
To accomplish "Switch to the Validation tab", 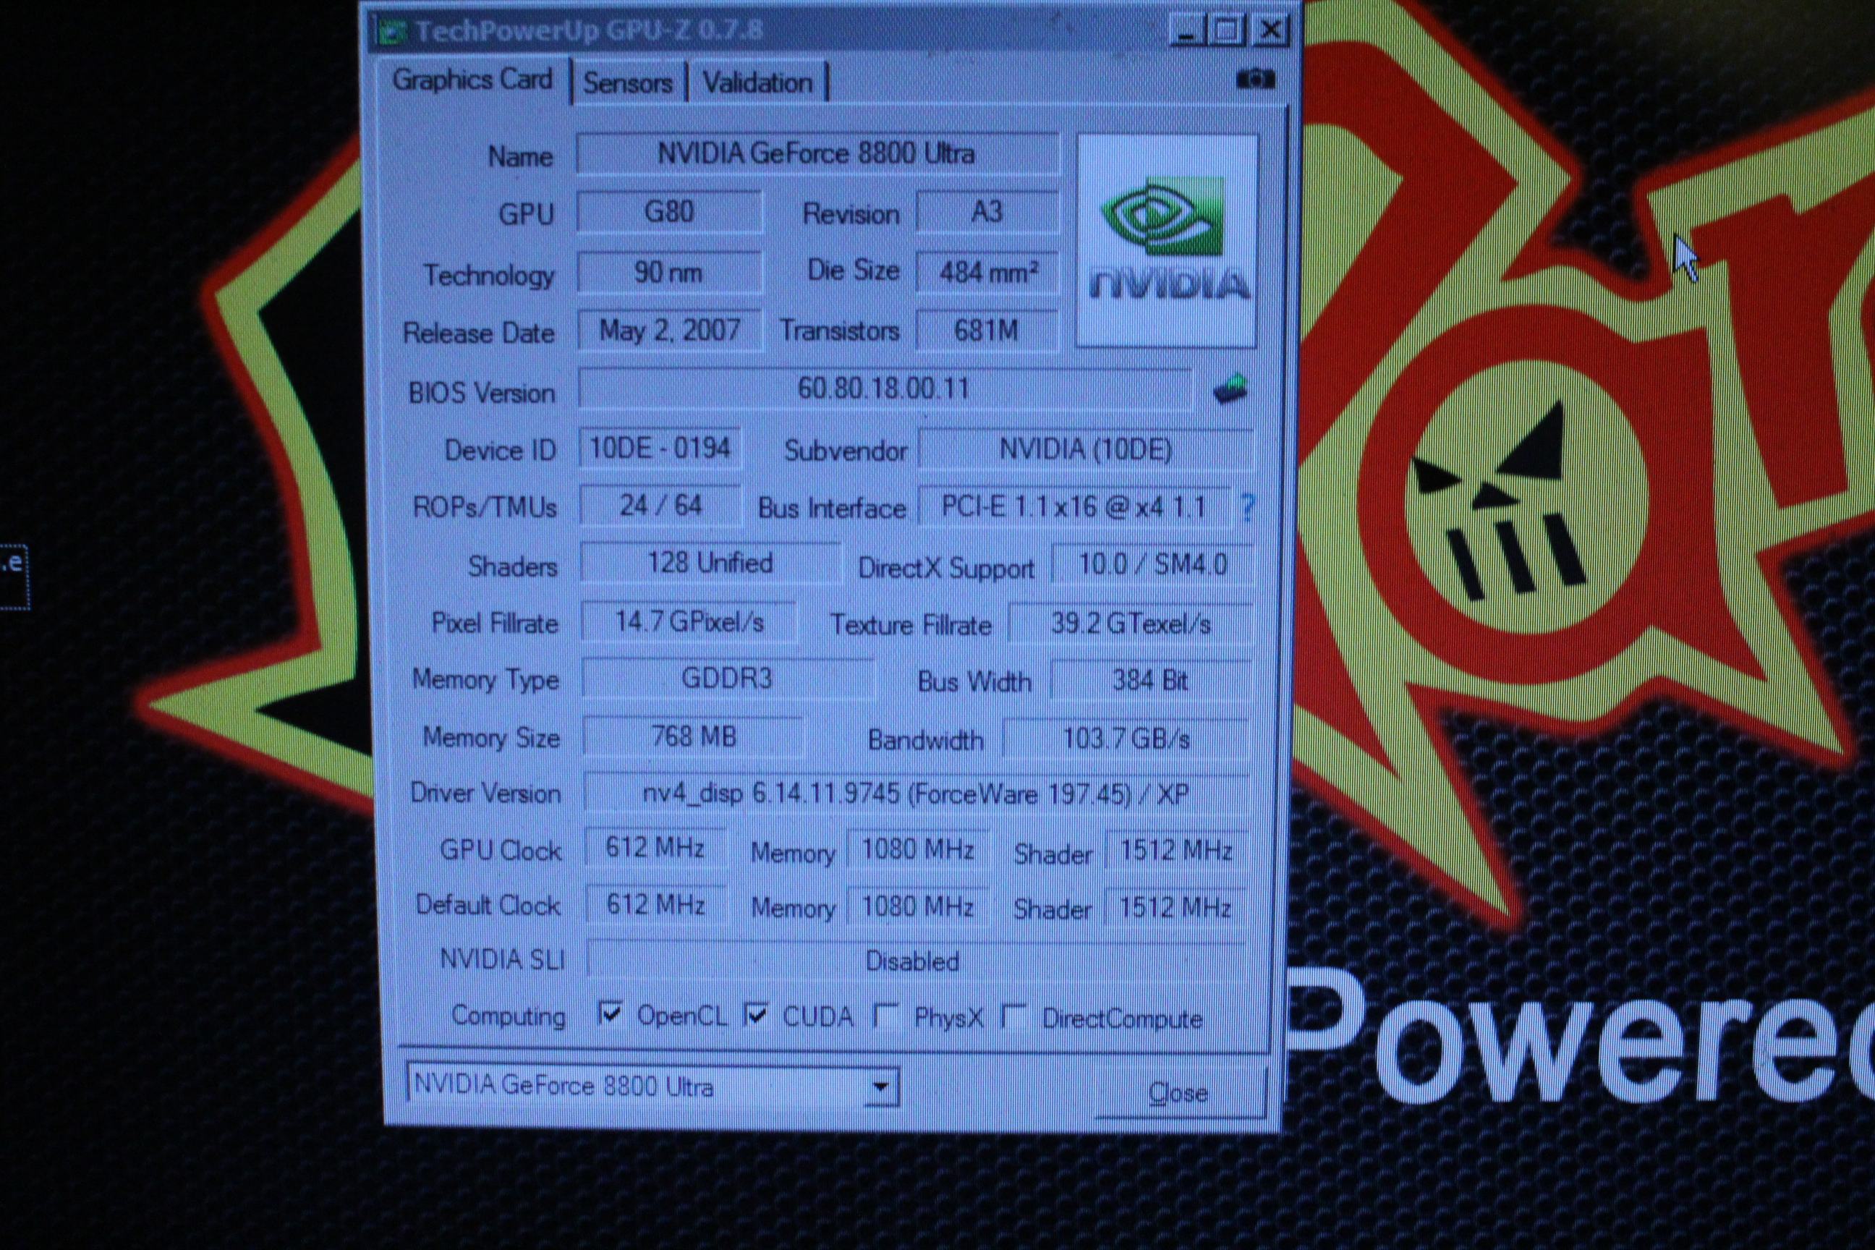I will [x=758, y=83].
